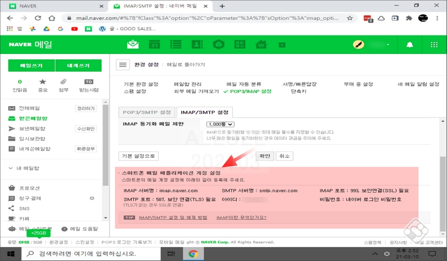The height and width of the screenshot is (261, 447).
Task: Open the cloud box hexagon icon
Action: [219, 45]
